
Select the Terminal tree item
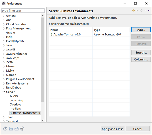[x=12, y=121]
